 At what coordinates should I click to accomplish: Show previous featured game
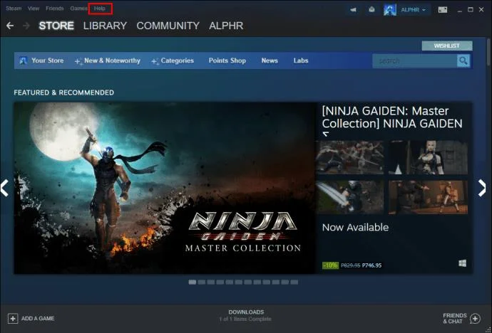click(4, 188)
